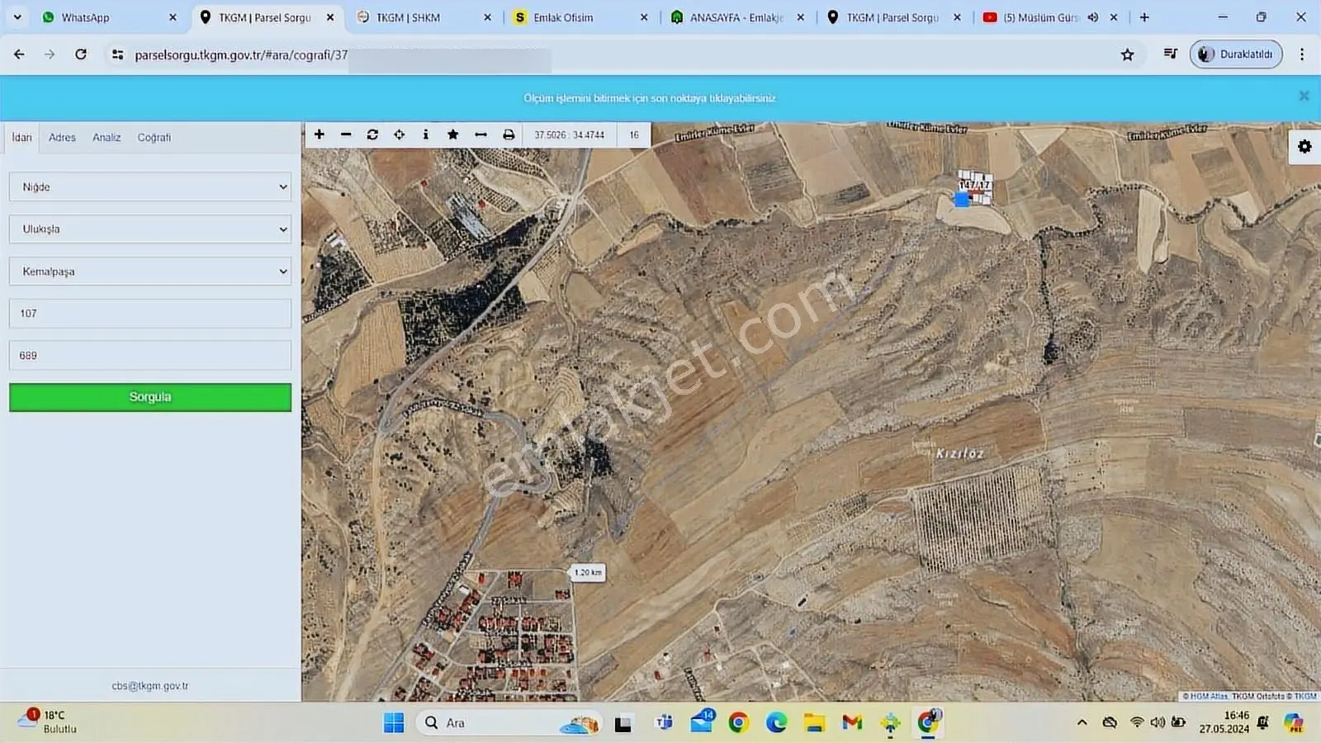The width and height of the screenshot is (1321, 743).
Task: Open Chrome three-dot menu
Action: click(1302, 54)
